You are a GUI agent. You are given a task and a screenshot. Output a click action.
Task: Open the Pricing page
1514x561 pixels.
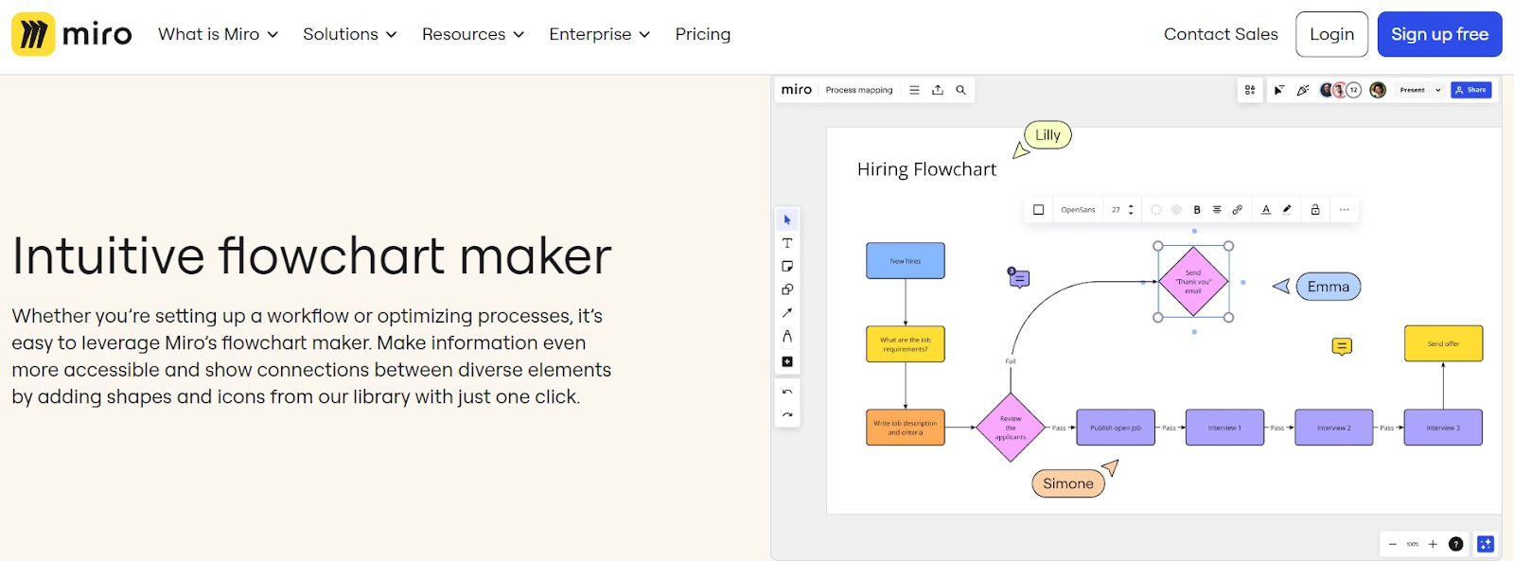coord(702,34)
